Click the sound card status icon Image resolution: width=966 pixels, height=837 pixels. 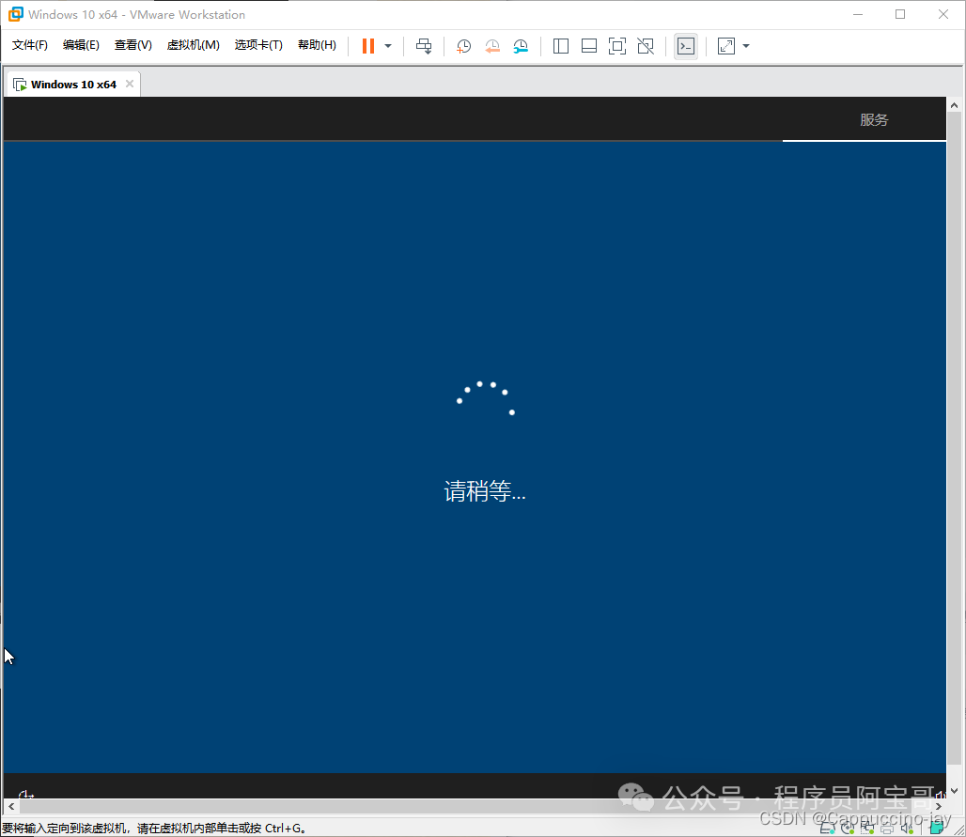907,829
